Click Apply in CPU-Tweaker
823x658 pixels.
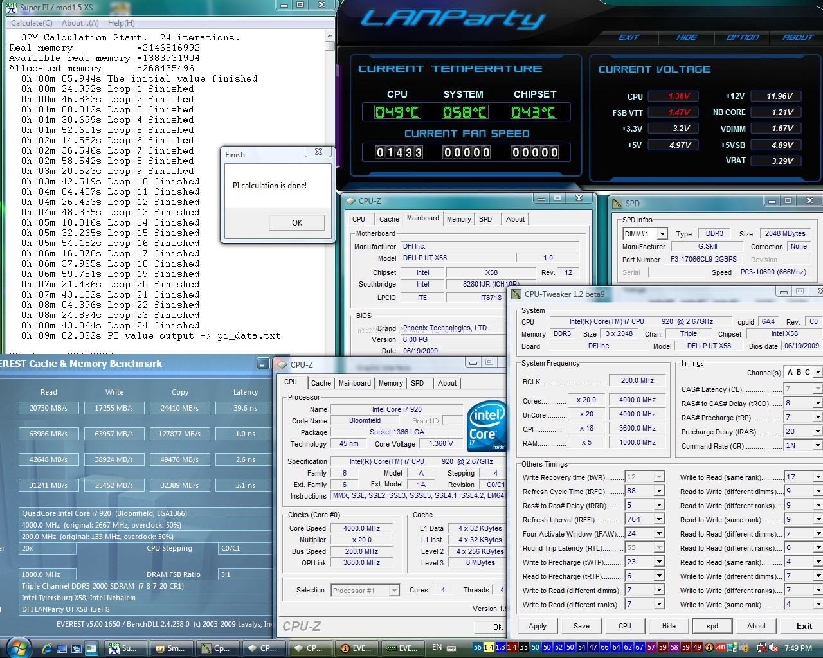pos(538,626)
